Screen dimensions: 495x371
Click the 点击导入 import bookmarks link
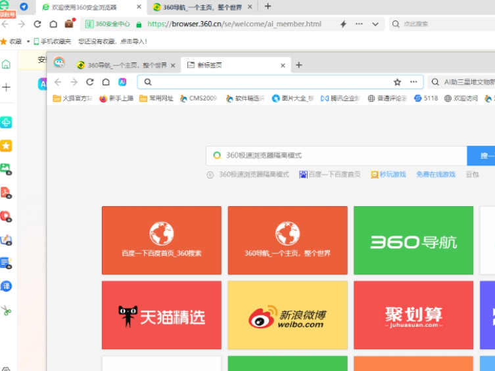[133, 41]
